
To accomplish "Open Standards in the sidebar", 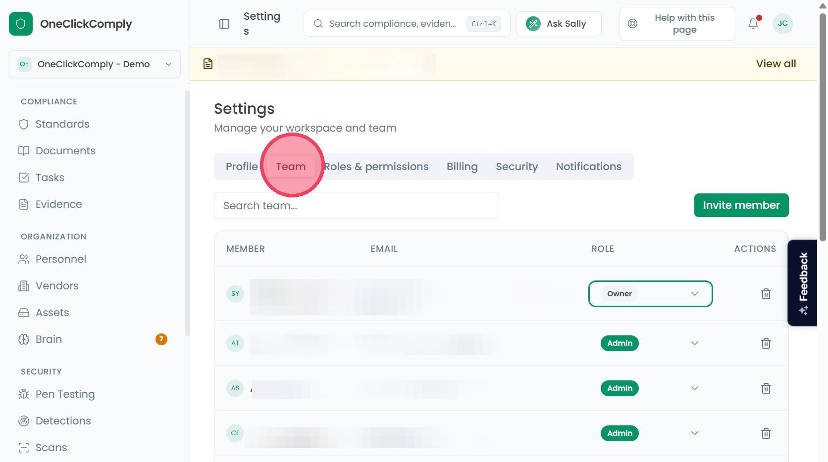I will point(62,124).
